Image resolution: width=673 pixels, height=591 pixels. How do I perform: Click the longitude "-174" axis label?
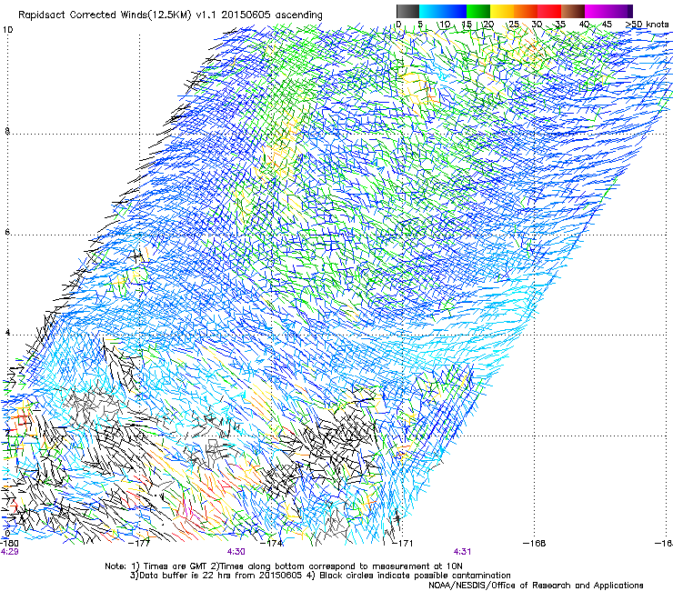(x=273, y=544)
